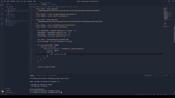This screenshot has height=98, width=175.
Task: Click the maximize panel chevron icon
Action: tap(170, 75)
